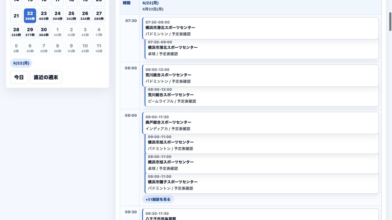Open 07:30 横浜市港北スポーツセンター バドミントン card

coord(260,28)
